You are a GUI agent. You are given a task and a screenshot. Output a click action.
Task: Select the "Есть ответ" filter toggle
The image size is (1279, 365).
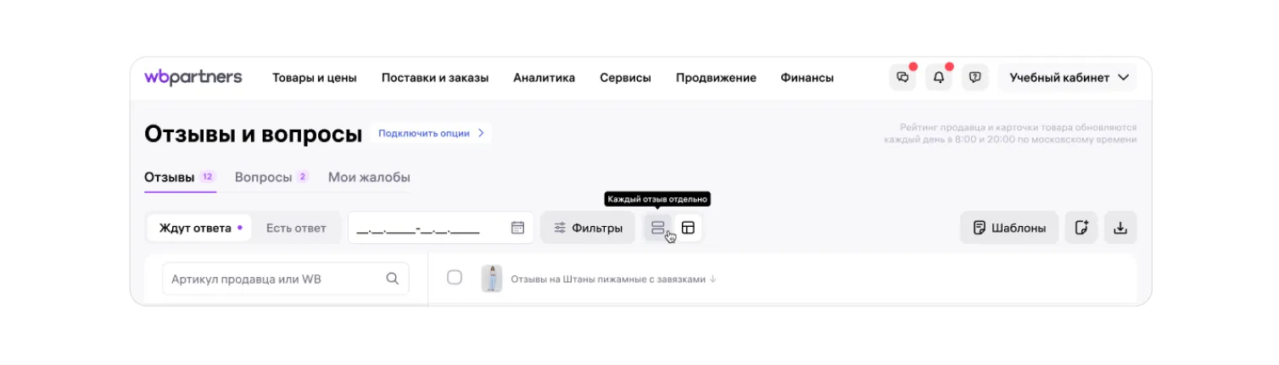(296, 228)
